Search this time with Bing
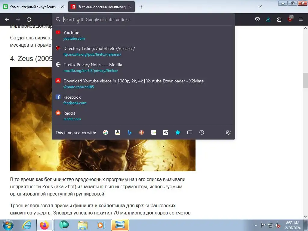The height and width of the screenshot is (231, 308). point(130,132)
